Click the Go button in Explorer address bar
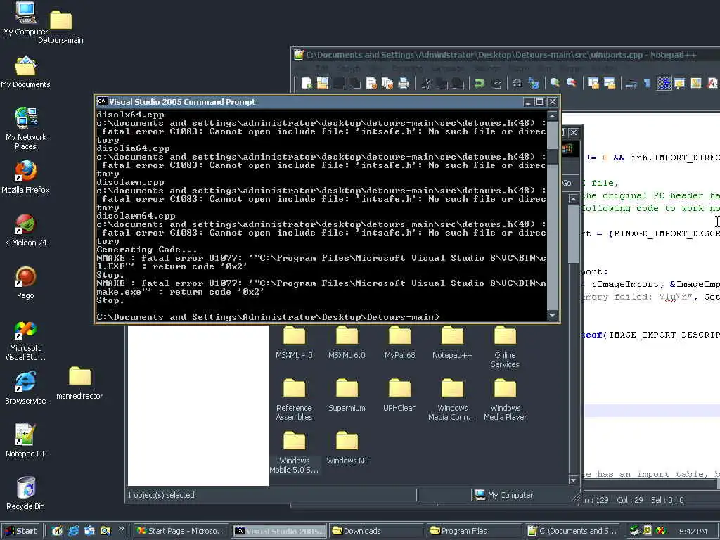This screenshot has width=720, height=540. pyautogui.click(x=567, y=183)
